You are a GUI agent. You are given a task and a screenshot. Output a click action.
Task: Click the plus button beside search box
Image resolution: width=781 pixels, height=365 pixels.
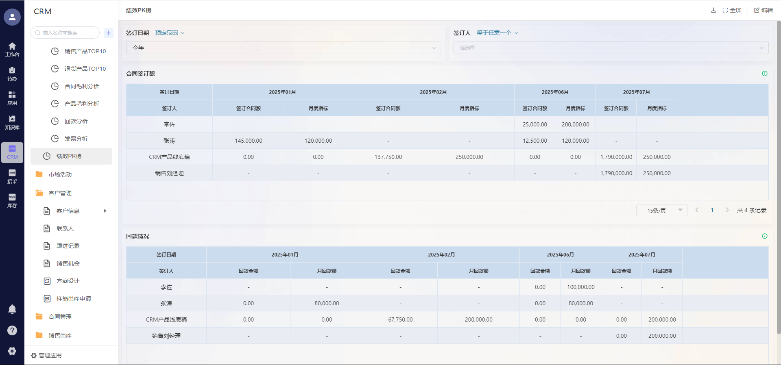coord(109,33)
